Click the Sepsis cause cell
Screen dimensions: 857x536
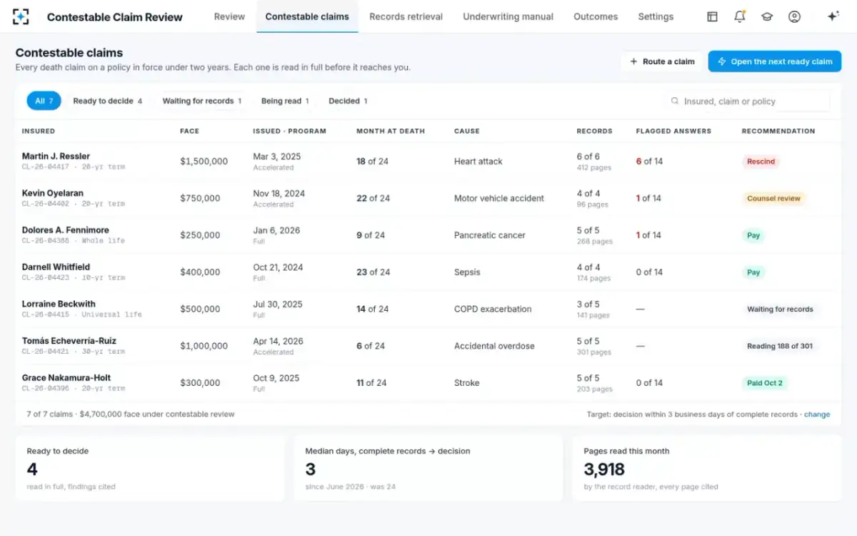[x=467, y=272]
